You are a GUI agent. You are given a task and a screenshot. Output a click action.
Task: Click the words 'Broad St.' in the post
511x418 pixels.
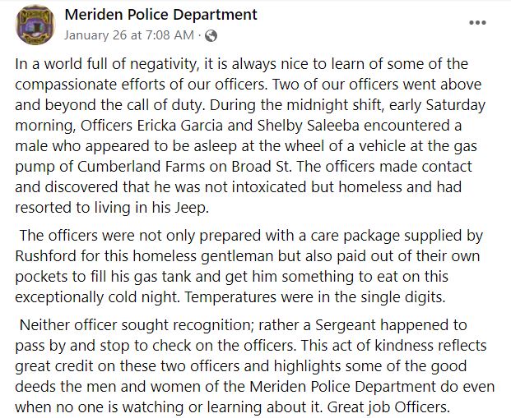click(262, 167)
